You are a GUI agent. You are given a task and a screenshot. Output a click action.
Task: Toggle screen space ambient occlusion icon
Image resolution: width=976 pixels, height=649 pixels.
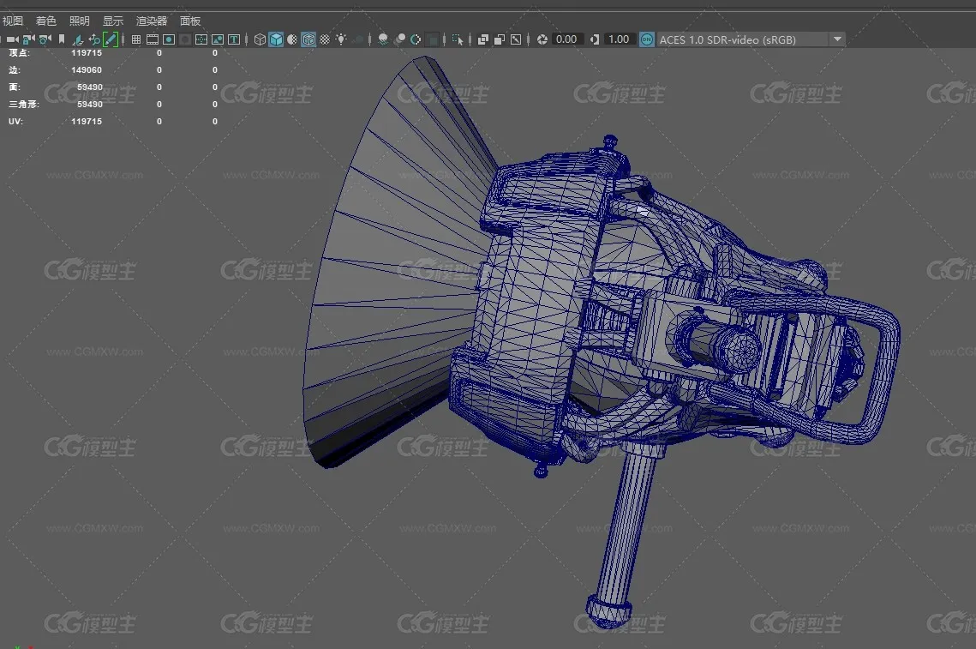click(383, 39)
